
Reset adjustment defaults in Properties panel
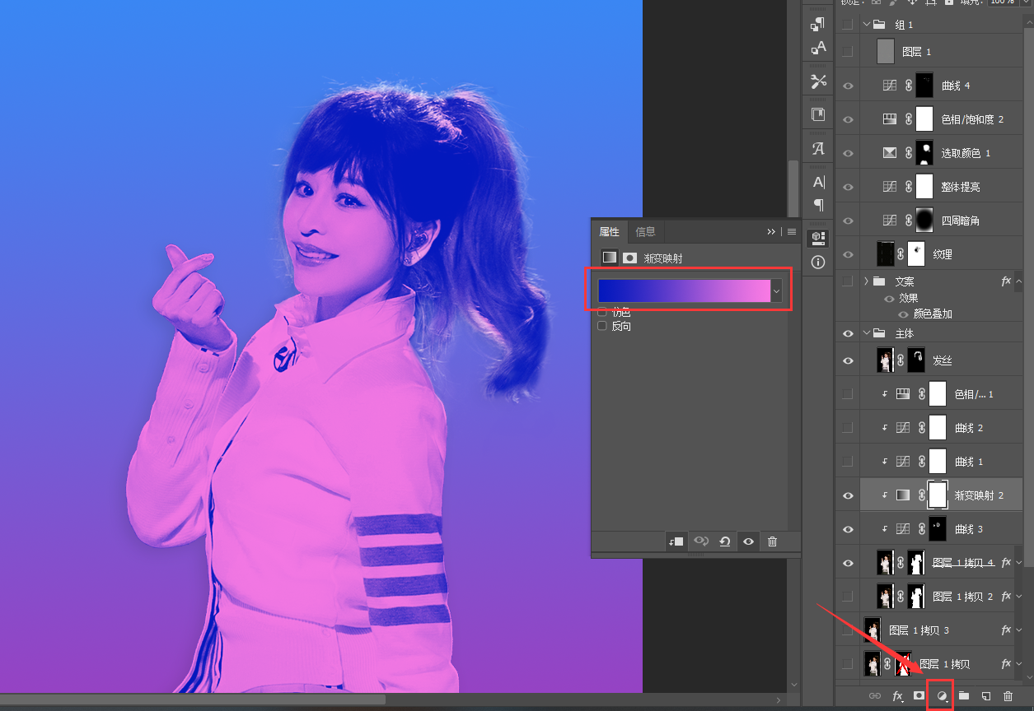tap(724, 541)
